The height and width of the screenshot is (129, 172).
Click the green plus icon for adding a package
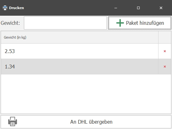coord(120,23)
